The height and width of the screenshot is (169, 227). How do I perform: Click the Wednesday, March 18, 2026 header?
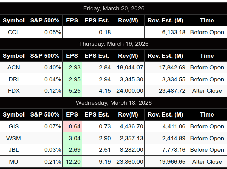(114, 103)
